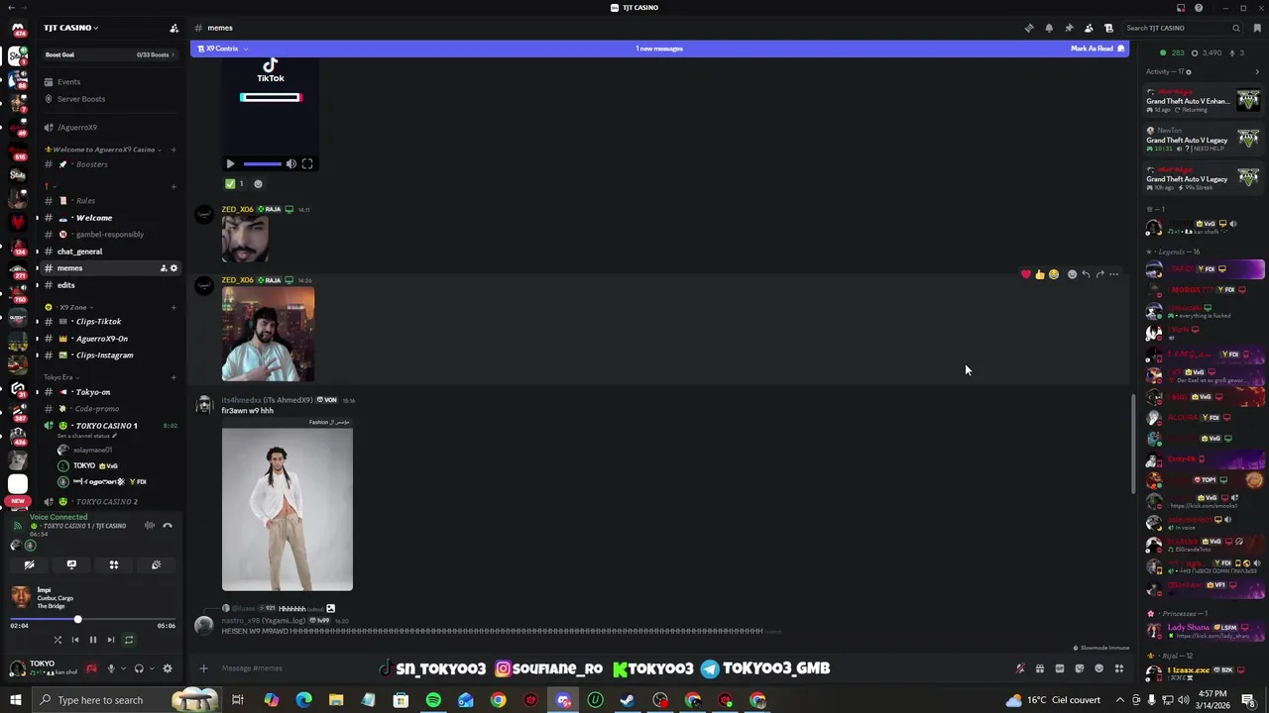This screenshot has height=713, width=1269.
Task: Open the emoji picker
Action: pos(1098,668)
